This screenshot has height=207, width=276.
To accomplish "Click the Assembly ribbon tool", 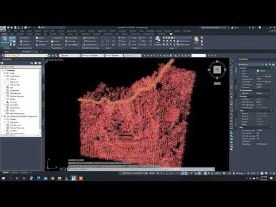I will point(71,41).
